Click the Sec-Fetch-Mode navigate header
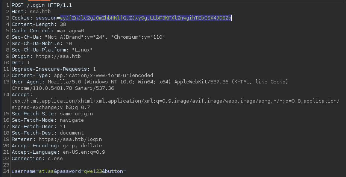This screenshot has height=177, width=346. click(48, 120)
